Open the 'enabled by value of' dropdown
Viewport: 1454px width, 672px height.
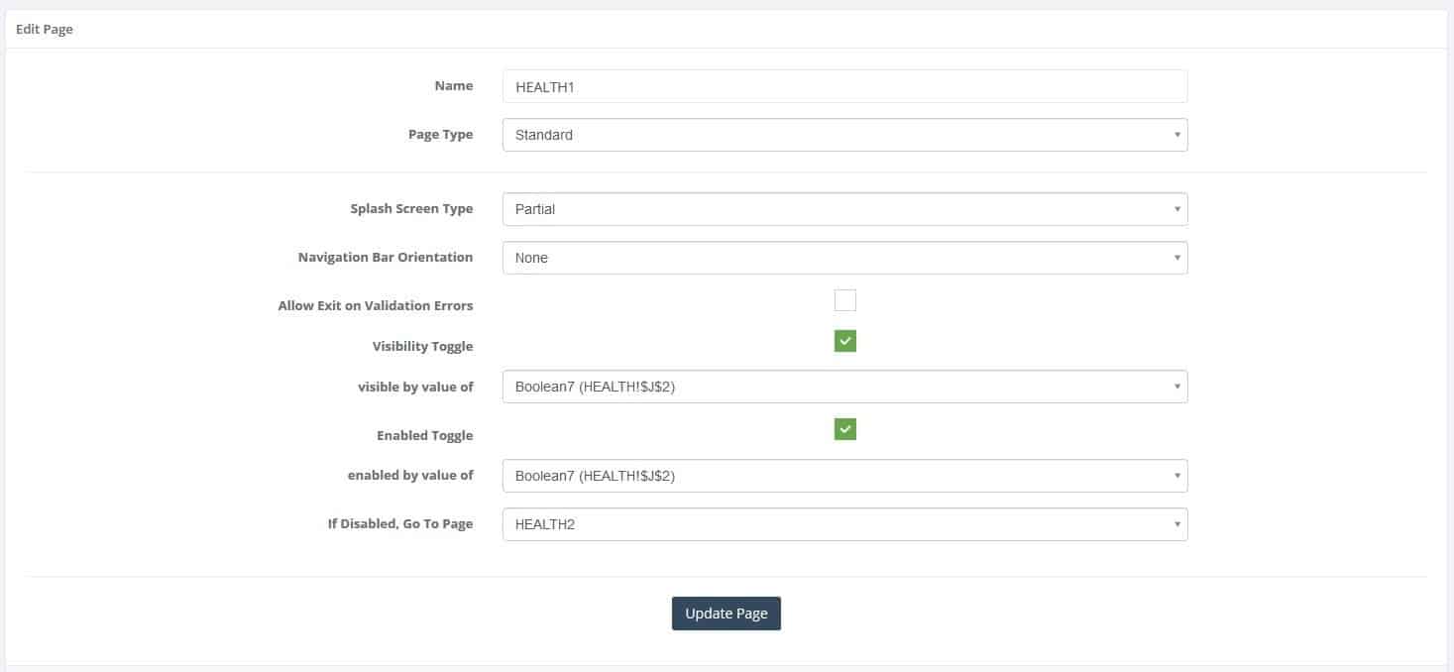tap(844, 476)
